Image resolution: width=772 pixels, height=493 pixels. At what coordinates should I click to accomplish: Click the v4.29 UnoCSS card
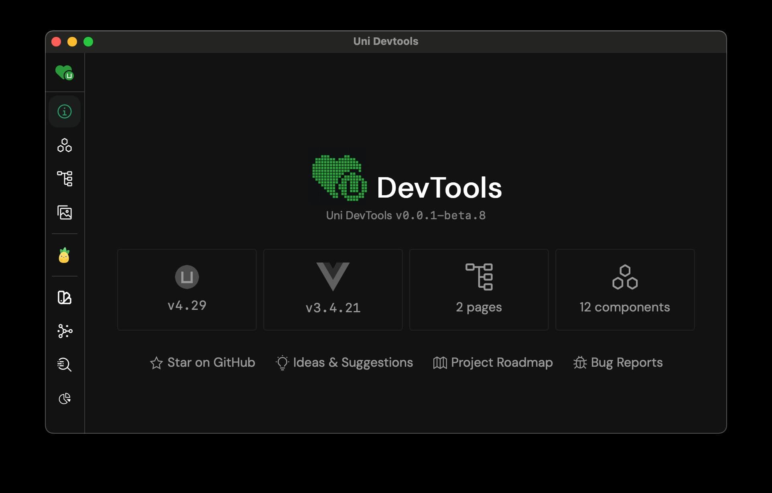(187, 289)
